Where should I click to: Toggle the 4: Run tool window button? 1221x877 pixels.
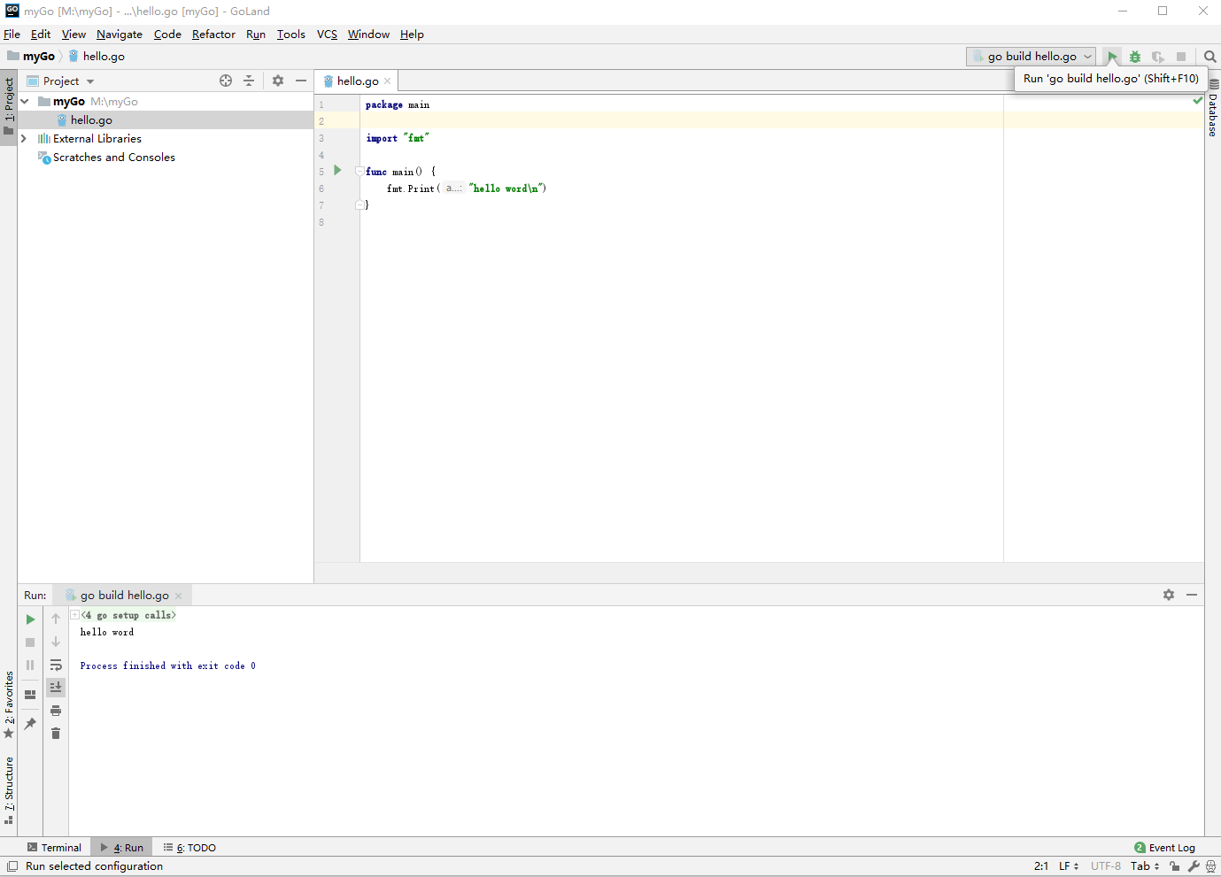click(122, 848)
